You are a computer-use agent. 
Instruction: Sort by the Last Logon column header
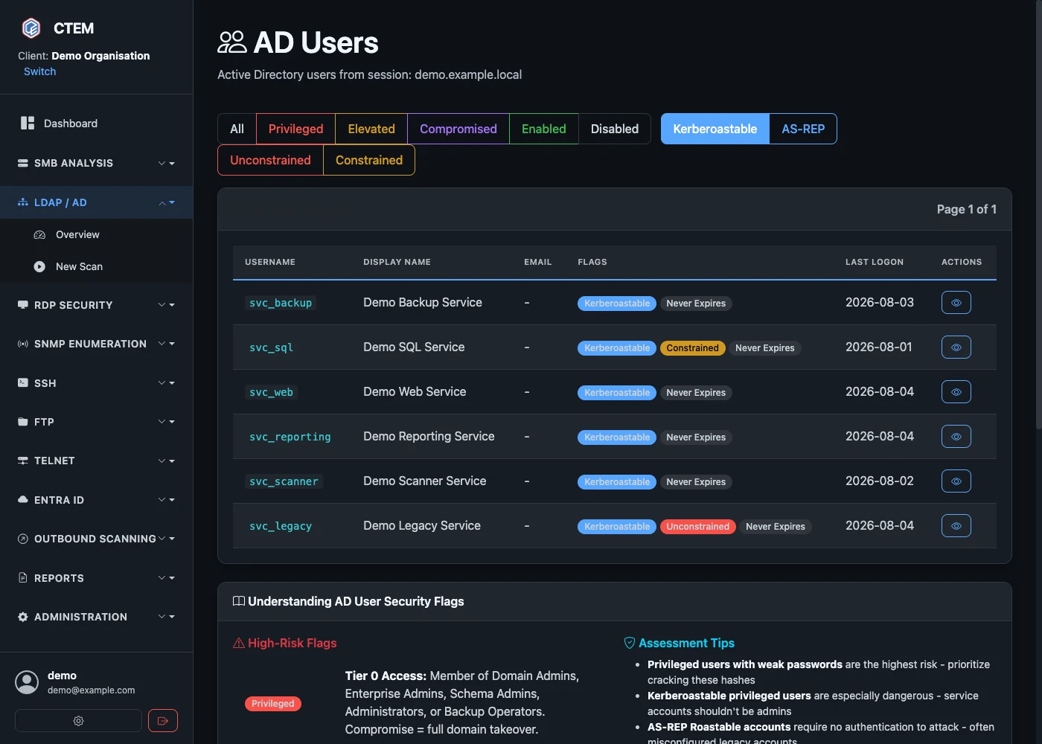(x=875, y=262)
